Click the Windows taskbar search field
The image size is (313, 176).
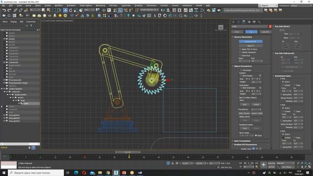click(36, 173)
